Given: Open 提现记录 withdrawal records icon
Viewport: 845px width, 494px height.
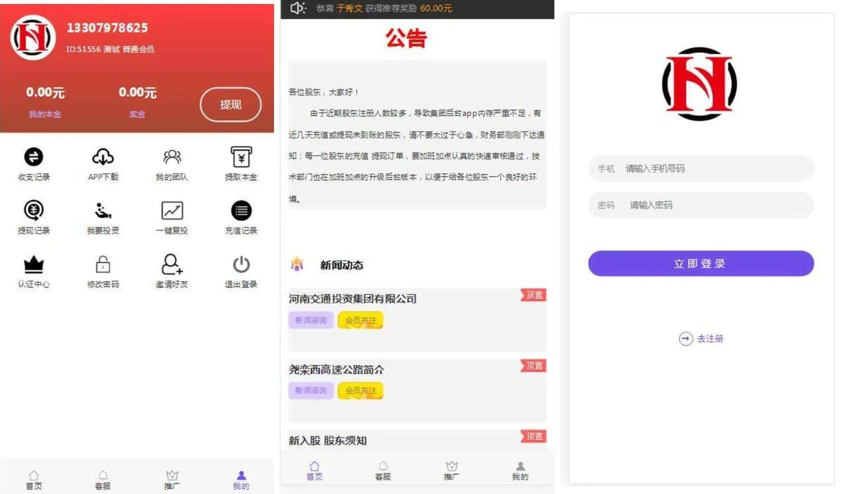Looking at the screenshot, I should pyautogui.click(x=34, y=211).
